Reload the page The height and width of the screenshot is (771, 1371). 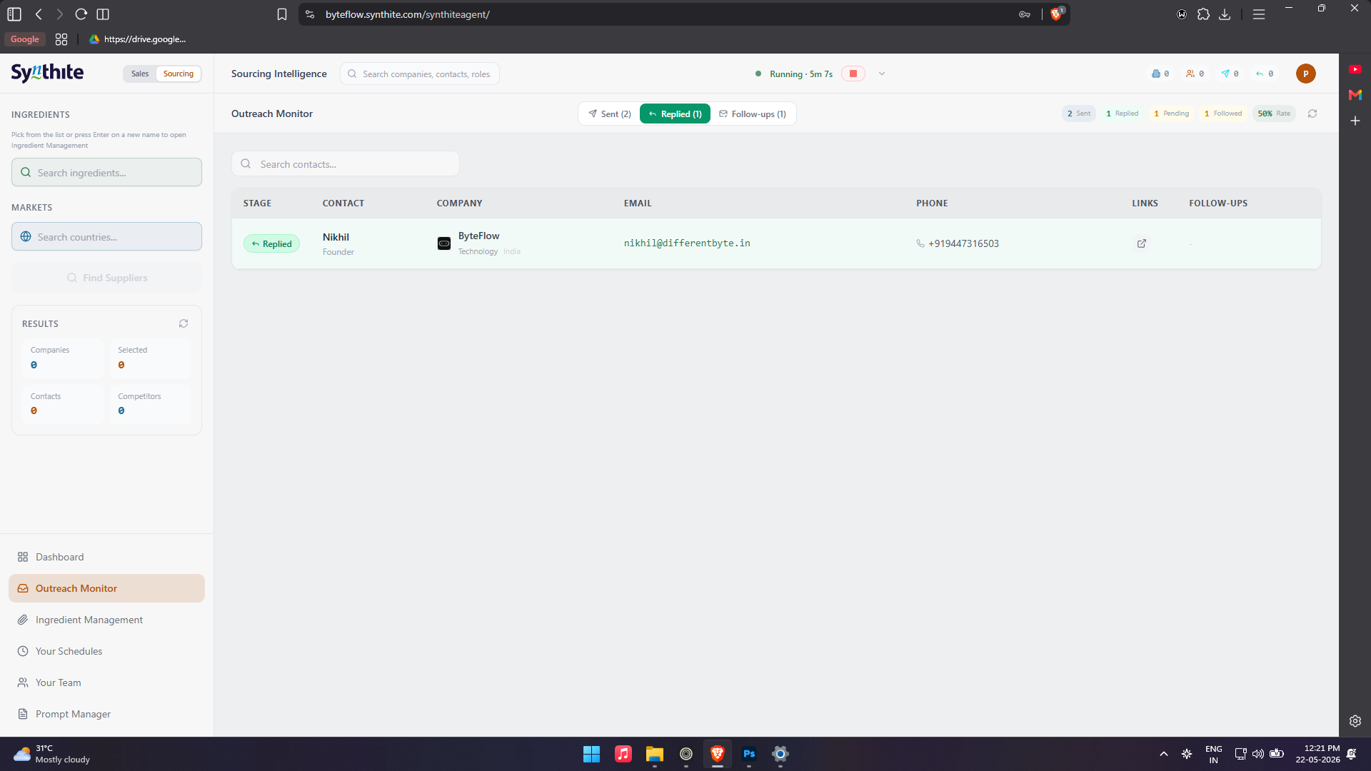tap(81, 14)
